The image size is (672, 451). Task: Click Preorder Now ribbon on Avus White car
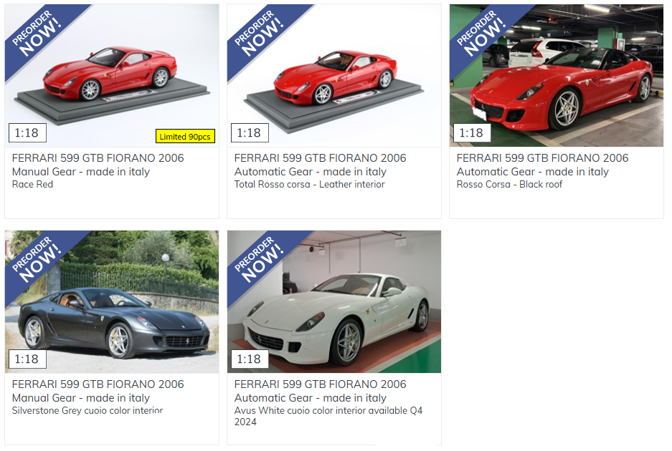click(x=260, y=260)
